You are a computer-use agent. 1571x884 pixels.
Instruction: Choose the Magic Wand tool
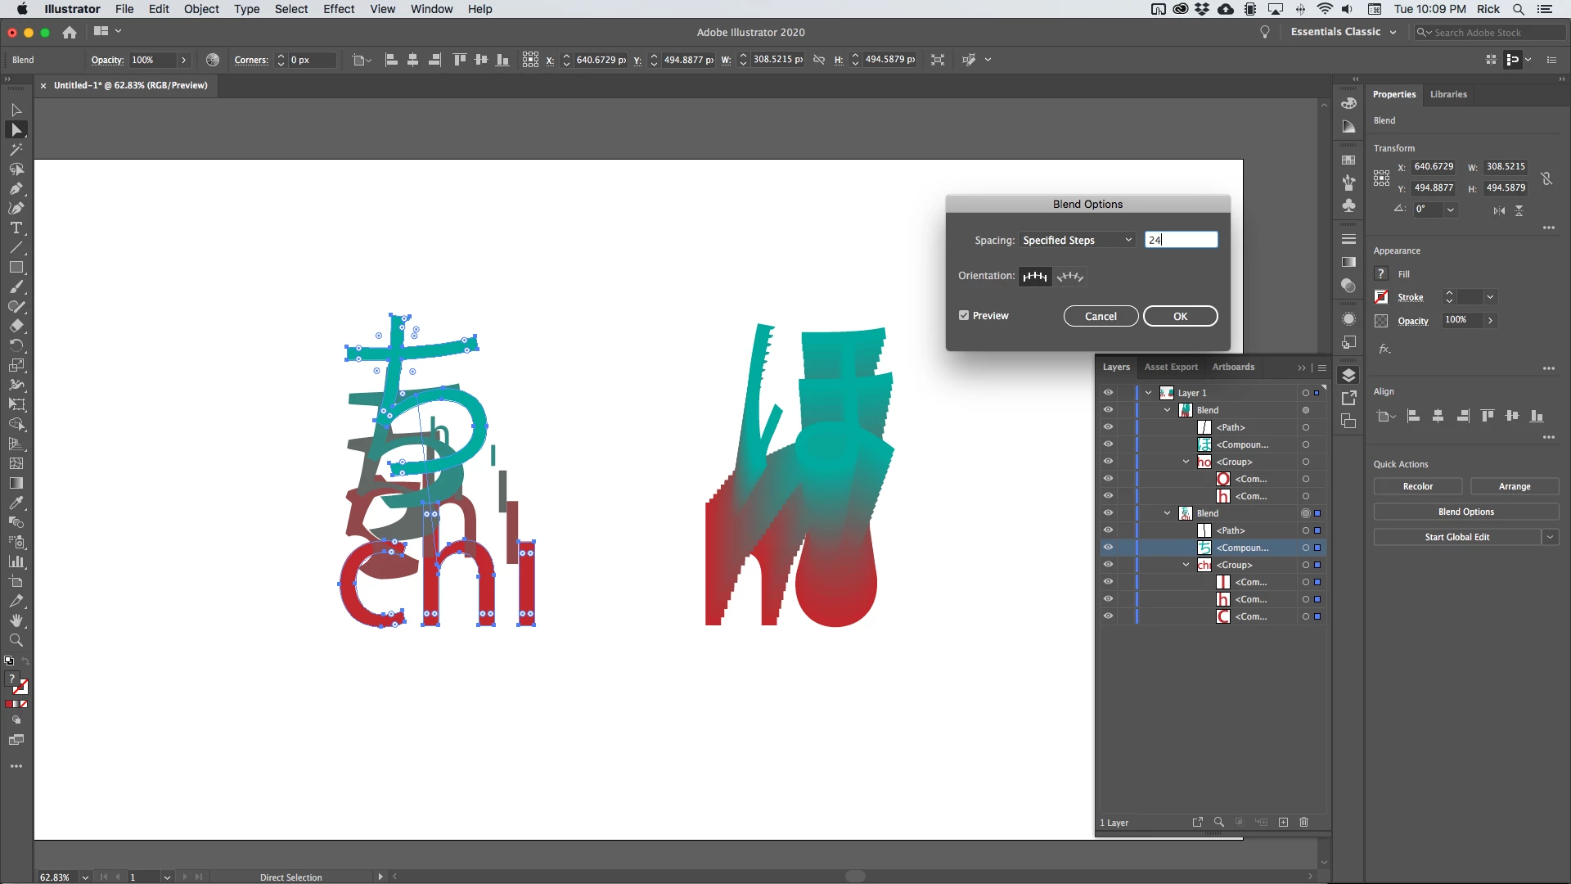tap(16, 150)
